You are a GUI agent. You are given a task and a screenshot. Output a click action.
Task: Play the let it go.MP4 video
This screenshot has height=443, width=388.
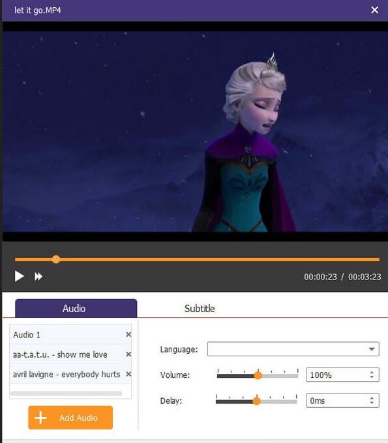(x=19, y=276)
